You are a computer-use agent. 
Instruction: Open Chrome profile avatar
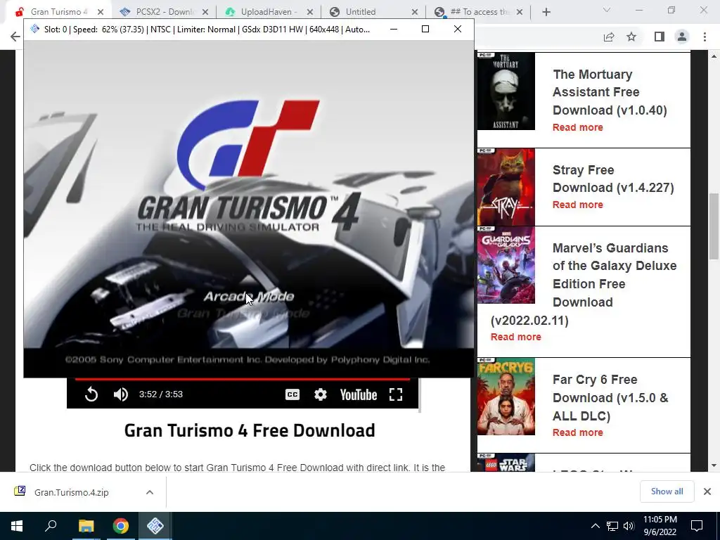[x=682, y=37]
